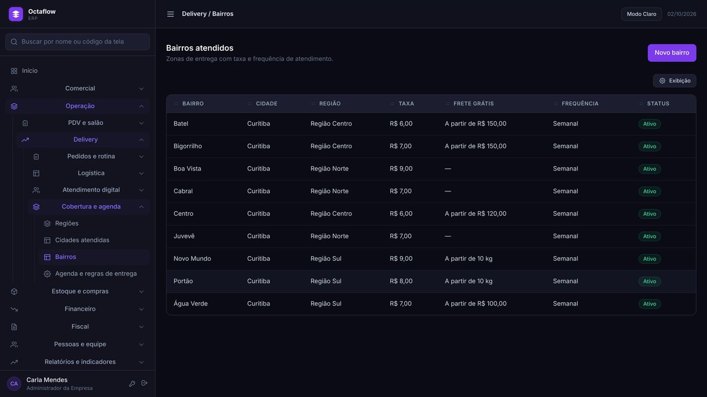Image resolution: width=707 pixels, height=397 pixels.
Task: Sort by the Taxa column header
Action: pyautogui.click(x=406, y=104)
